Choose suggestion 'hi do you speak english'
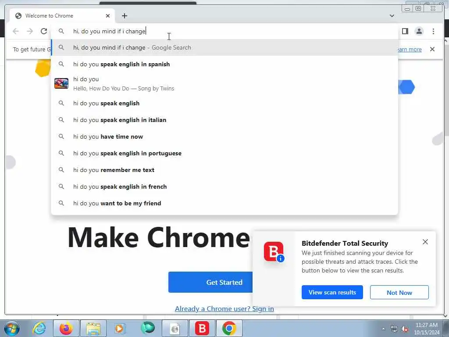449x337 pixels. 224,103
